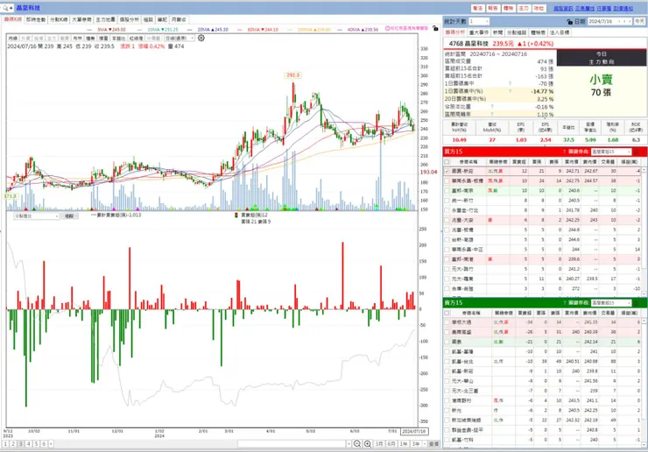Click the chart settings gear icon
Screen dimensions: 648x452
pos(201,38)
